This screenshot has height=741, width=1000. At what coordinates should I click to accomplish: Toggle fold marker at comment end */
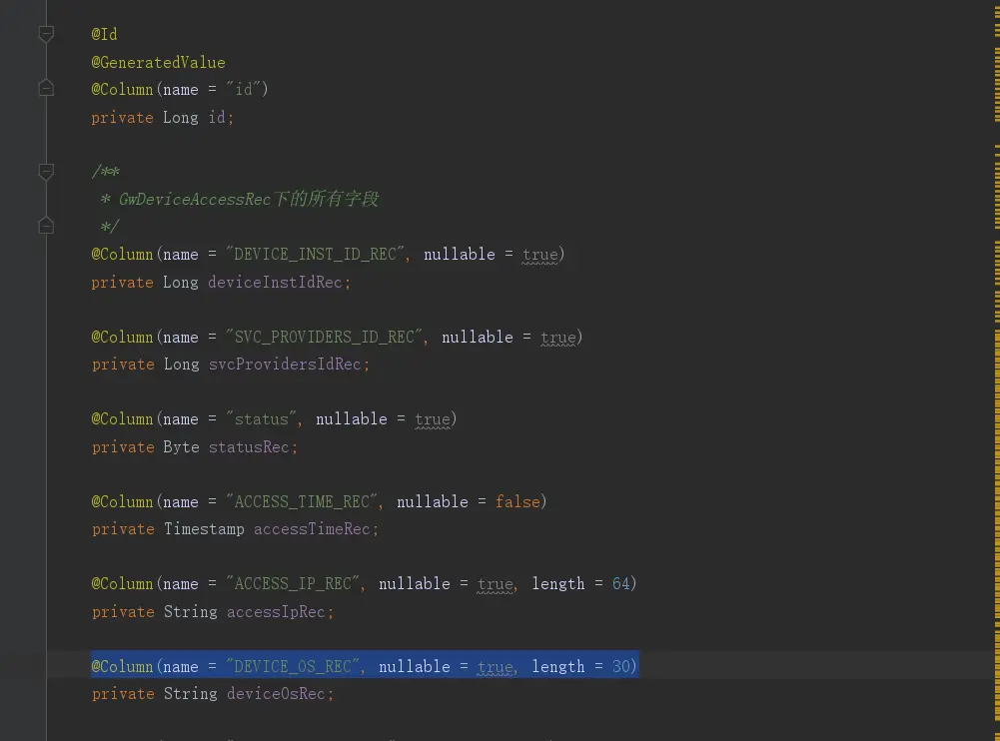tap(46, 226)
